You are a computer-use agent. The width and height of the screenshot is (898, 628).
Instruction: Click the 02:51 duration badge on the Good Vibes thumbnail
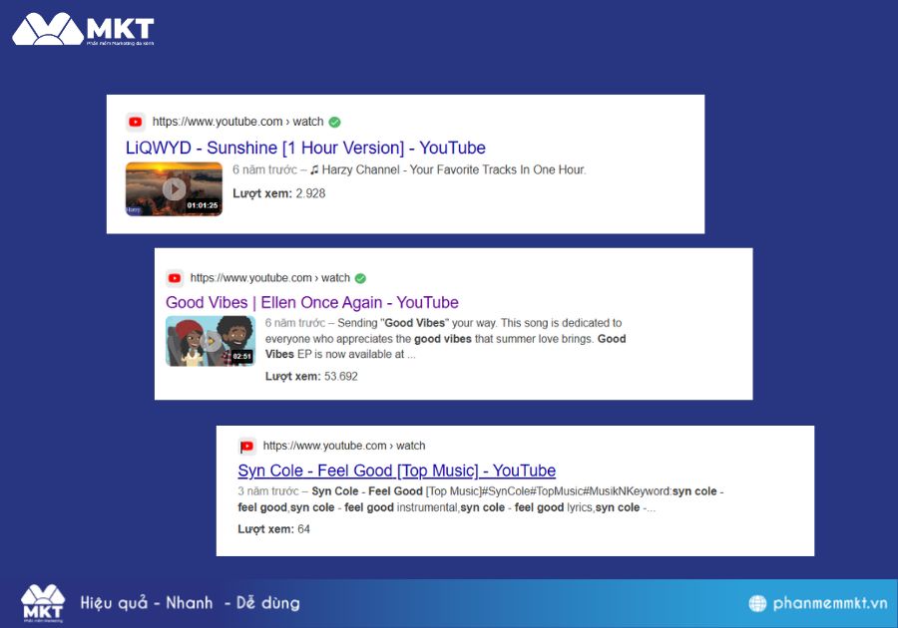coord(241,356)
